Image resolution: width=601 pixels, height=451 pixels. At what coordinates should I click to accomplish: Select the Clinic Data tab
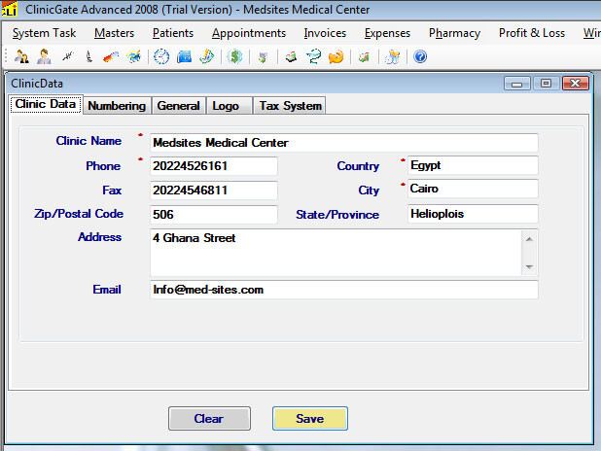46,104
